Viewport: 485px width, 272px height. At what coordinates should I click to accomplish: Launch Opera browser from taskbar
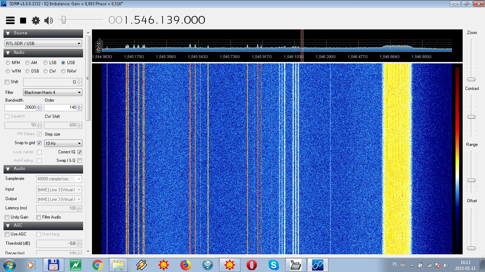click(252, 265)
